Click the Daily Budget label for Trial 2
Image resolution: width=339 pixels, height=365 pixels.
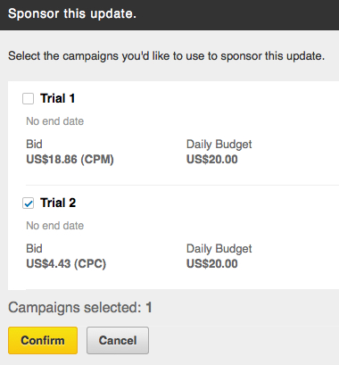(219, 249)
